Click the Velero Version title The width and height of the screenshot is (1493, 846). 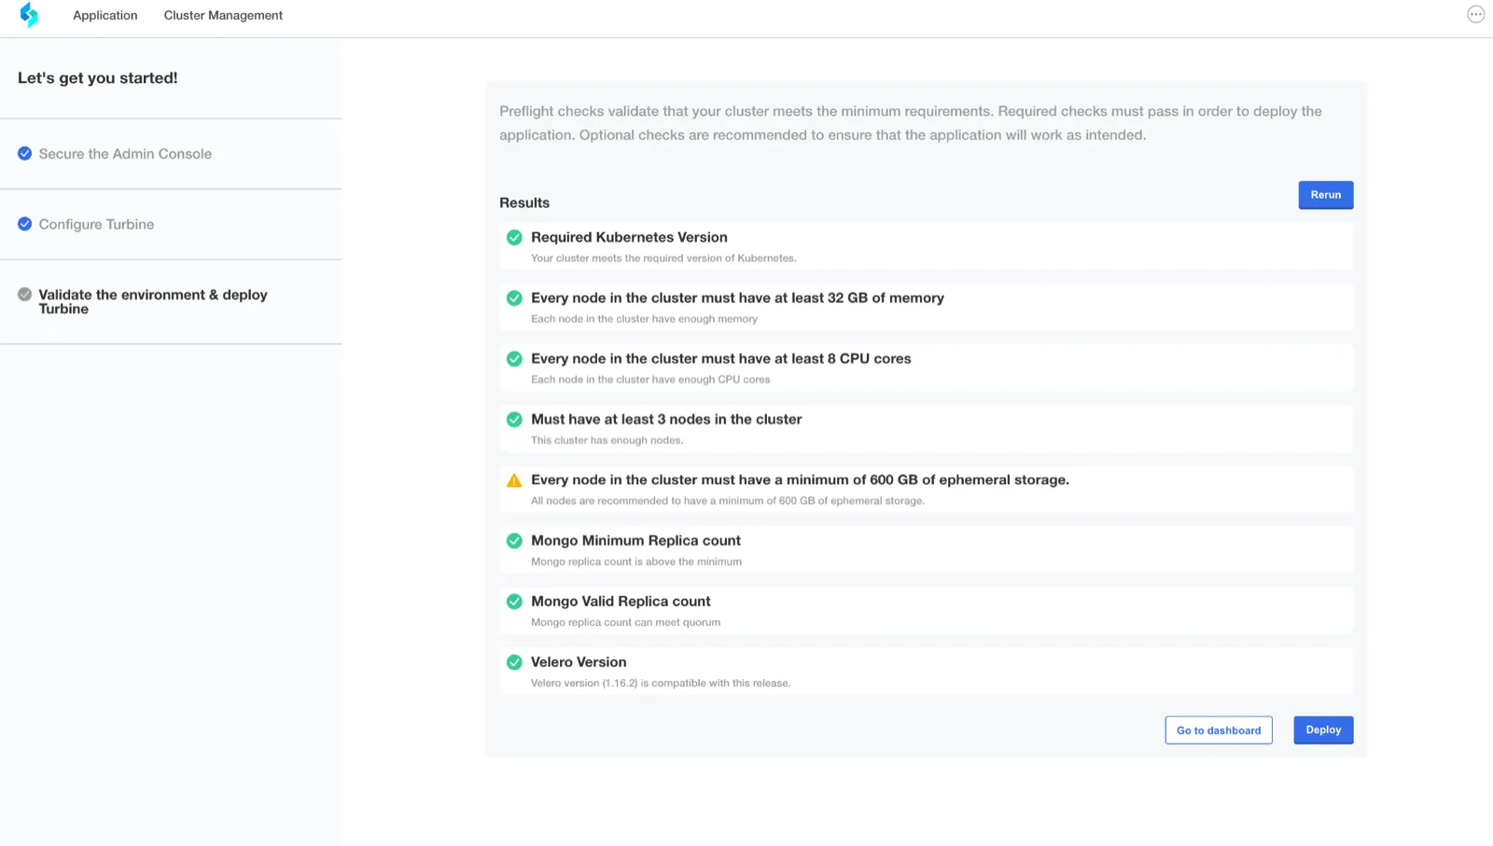click(579, 661)
